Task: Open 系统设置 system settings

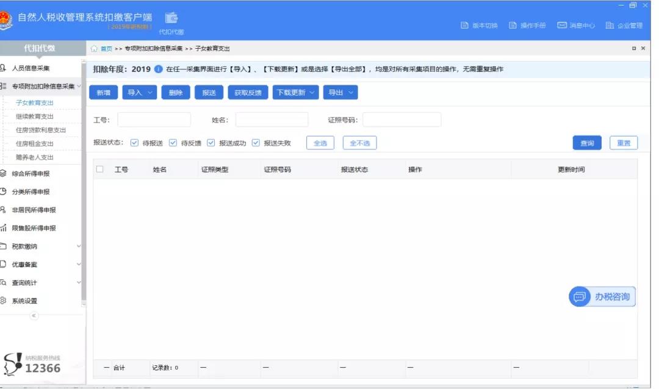Action: pyautogui.click(x=30, y=301)
